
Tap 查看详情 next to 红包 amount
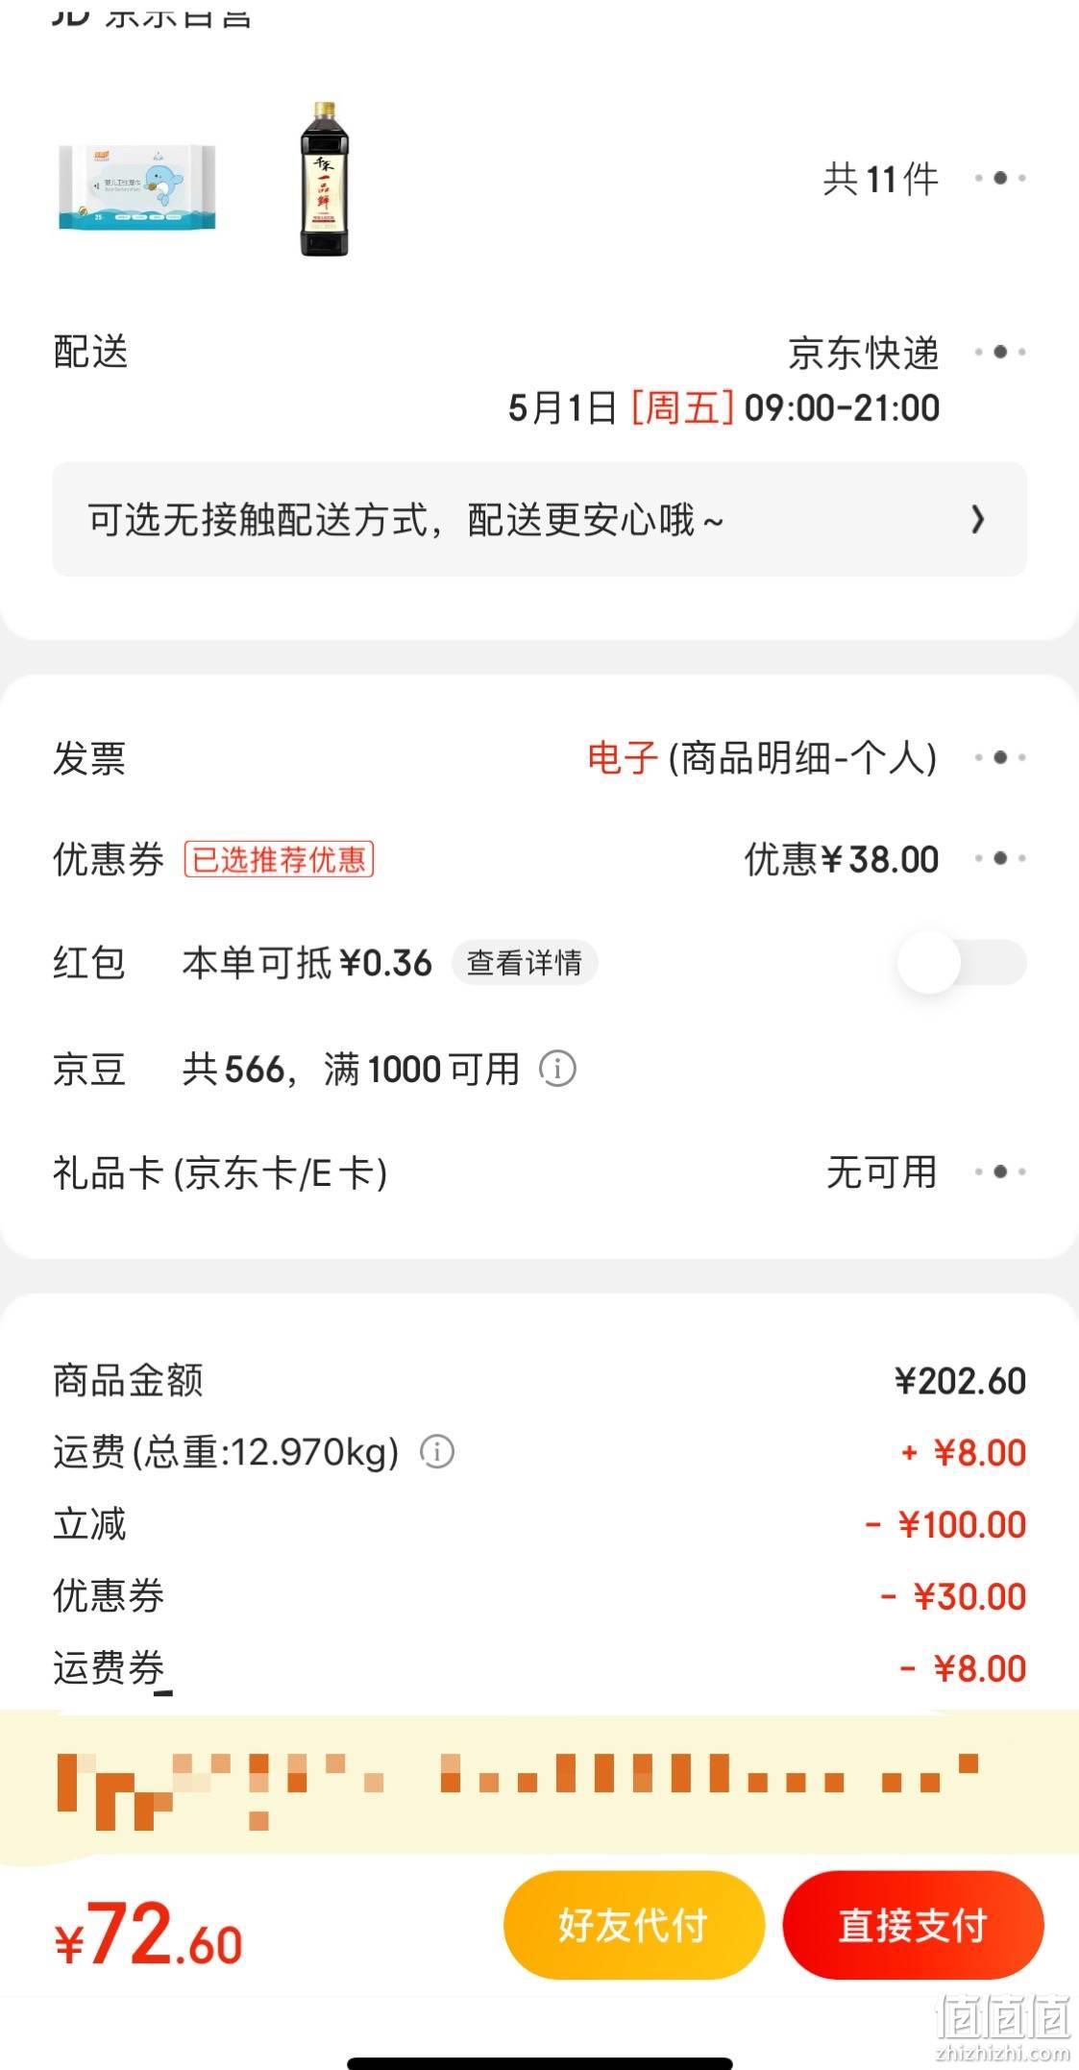[x=525, y=962]
